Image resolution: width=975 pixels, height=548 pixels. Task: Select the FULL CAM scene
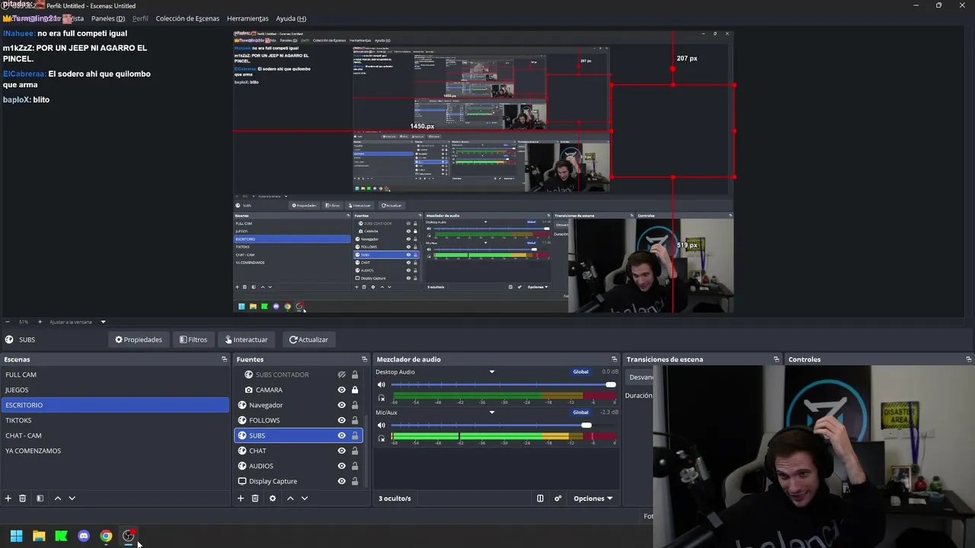(x=115, y=374)
